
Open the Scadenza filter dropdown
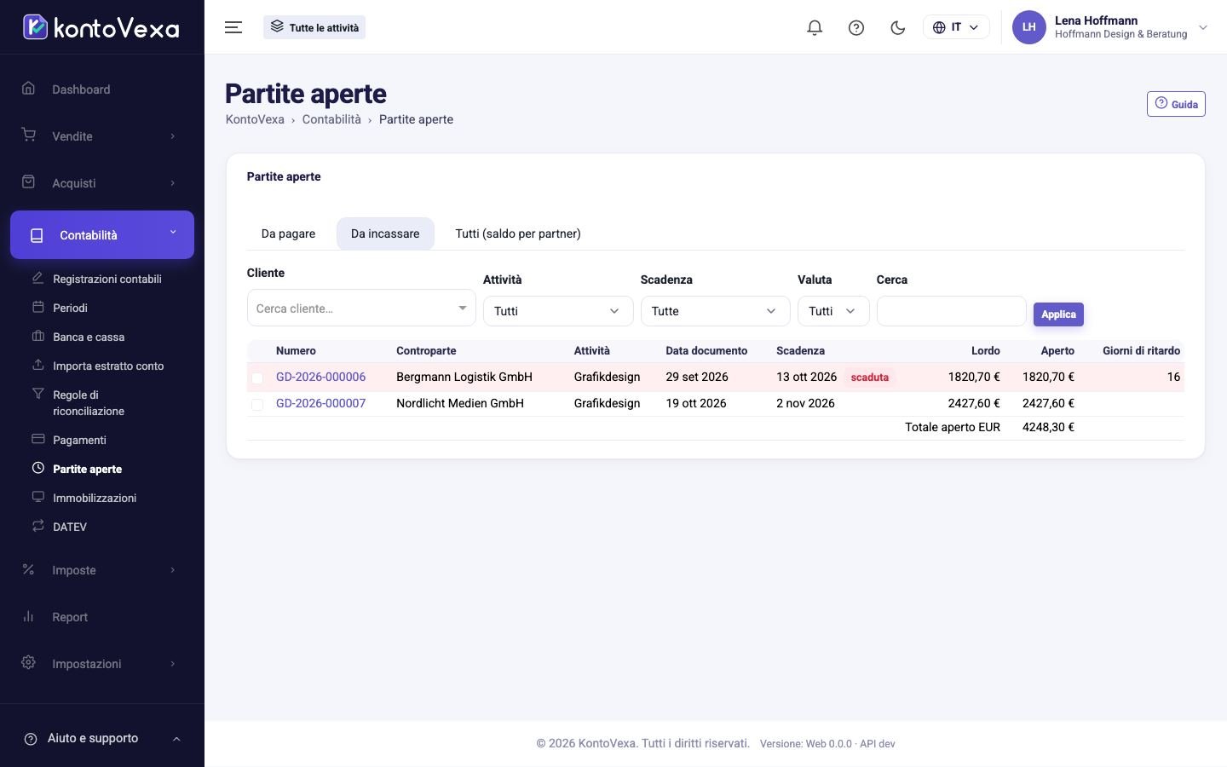pyautogui.click(x=715, y=311)
